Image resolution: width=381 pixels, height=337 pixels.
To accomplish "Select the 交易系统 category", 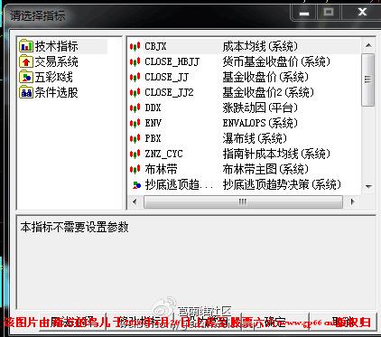I will [56, 61].
